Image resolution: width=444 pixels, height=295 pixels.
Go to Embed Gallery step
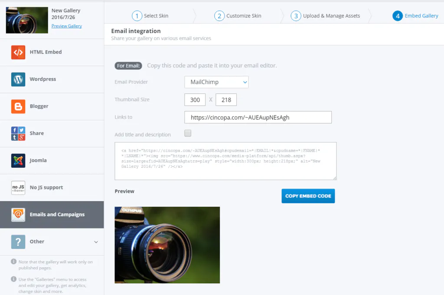point(415,16)
